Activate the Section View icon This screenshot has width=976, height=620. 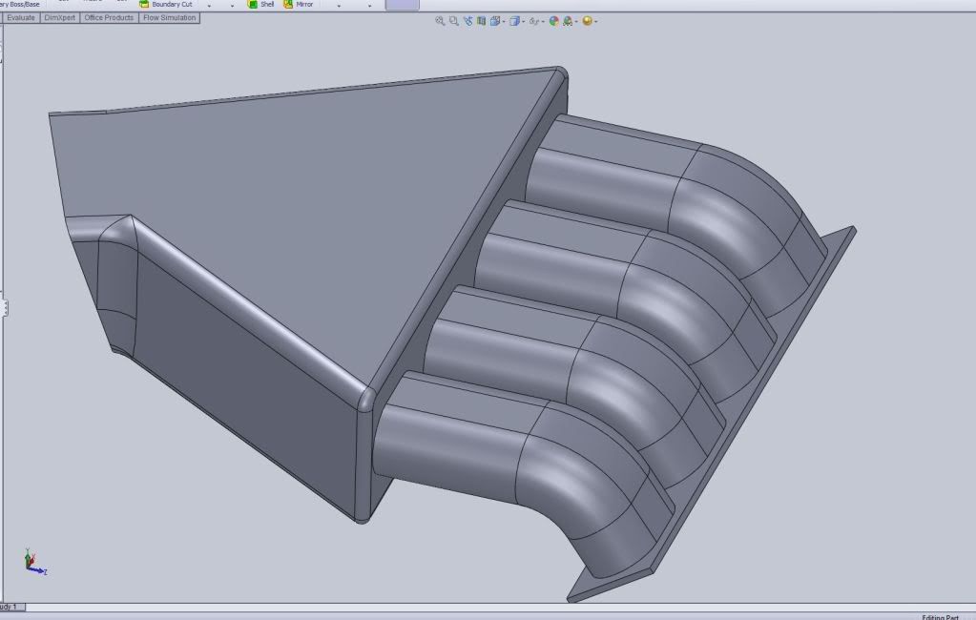coord(481,21)
